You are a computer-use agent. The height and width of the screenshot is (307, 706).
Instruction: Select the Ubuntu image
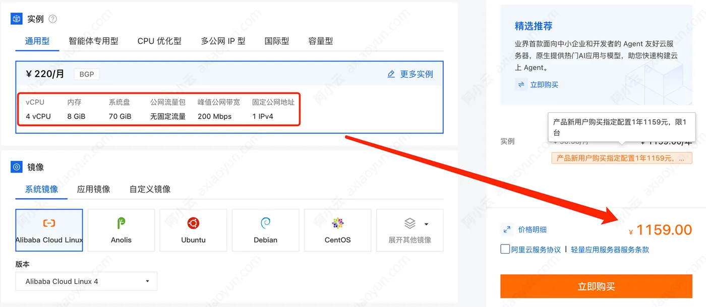click(193, 230)
